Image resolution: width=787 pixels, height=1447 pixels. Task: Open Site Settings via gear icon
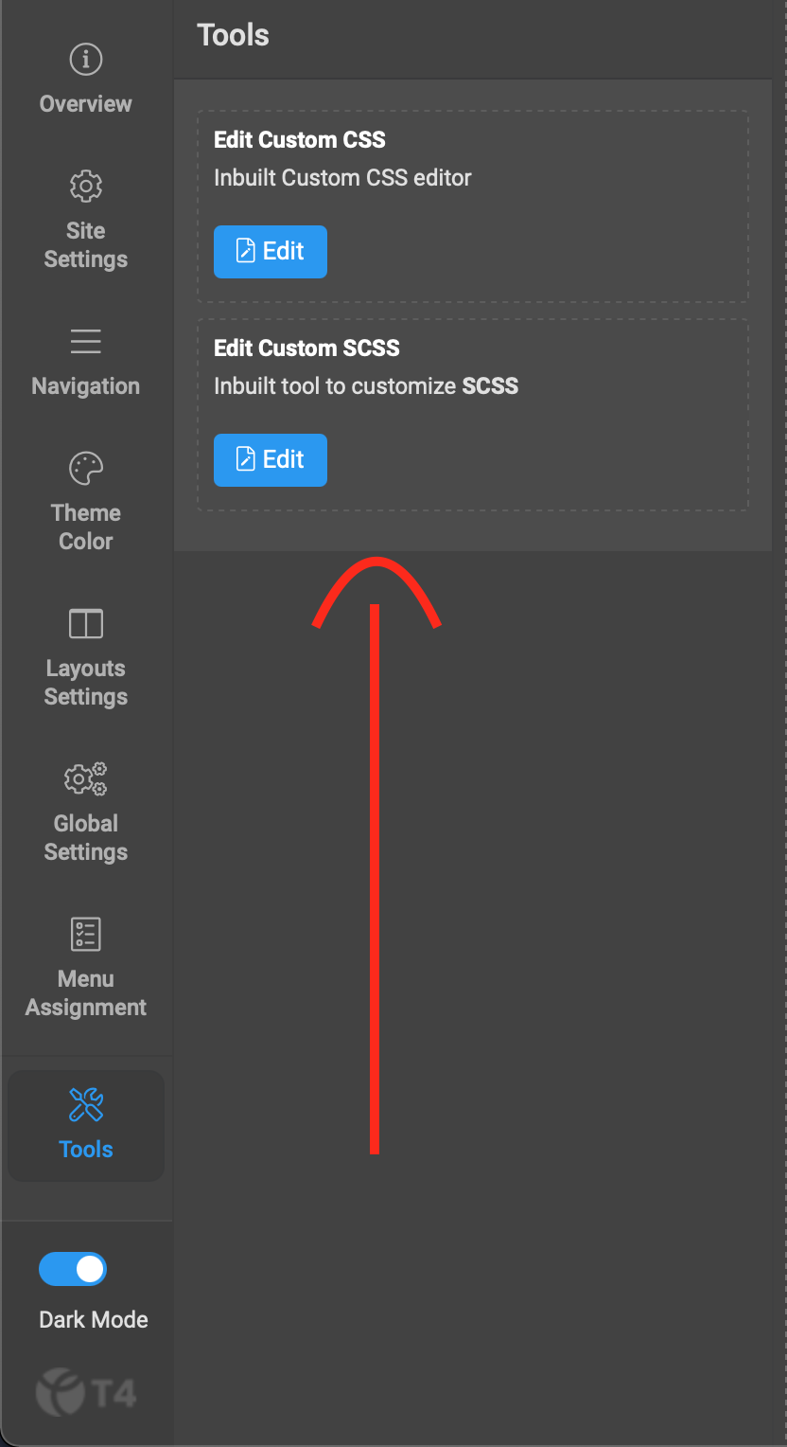pos(86,186)
